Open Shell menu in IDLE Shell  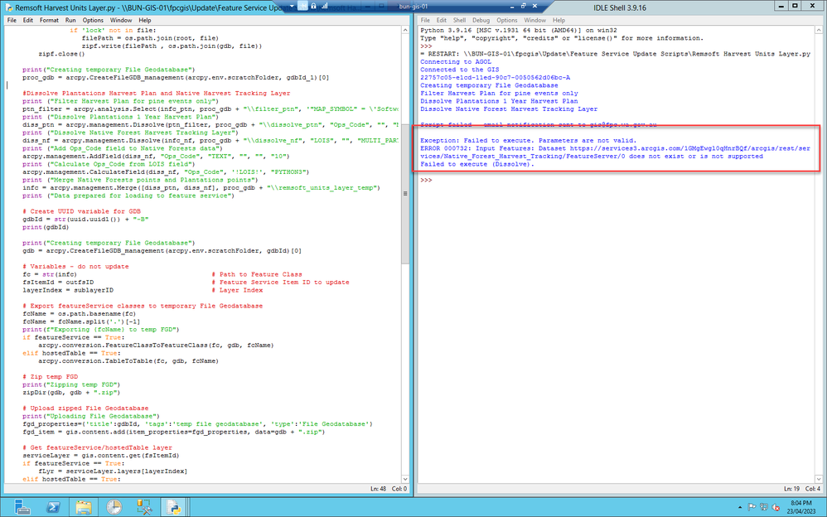point(459,20)
